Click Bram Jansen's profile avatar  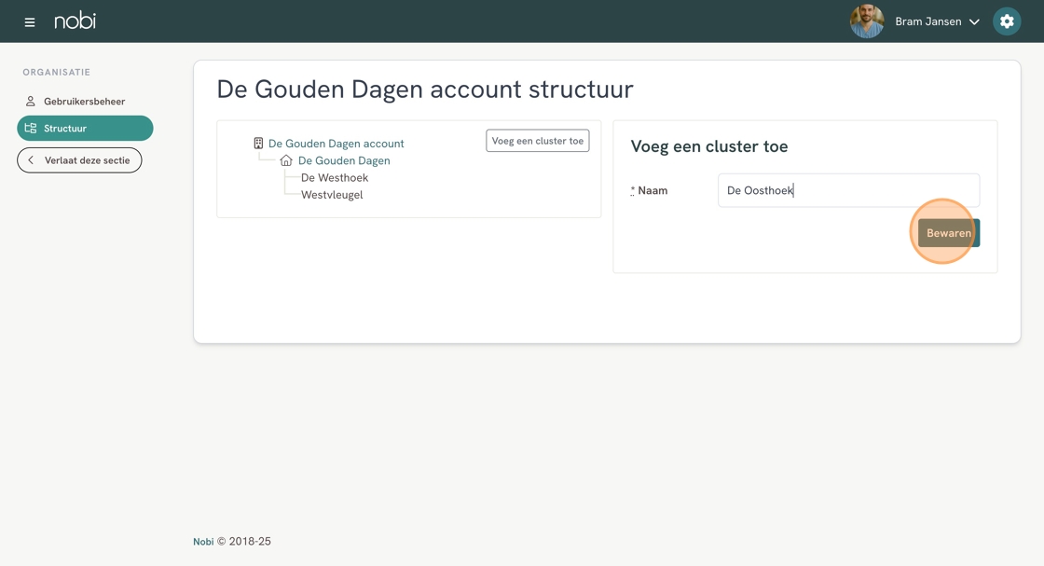(x=867, y=21)
